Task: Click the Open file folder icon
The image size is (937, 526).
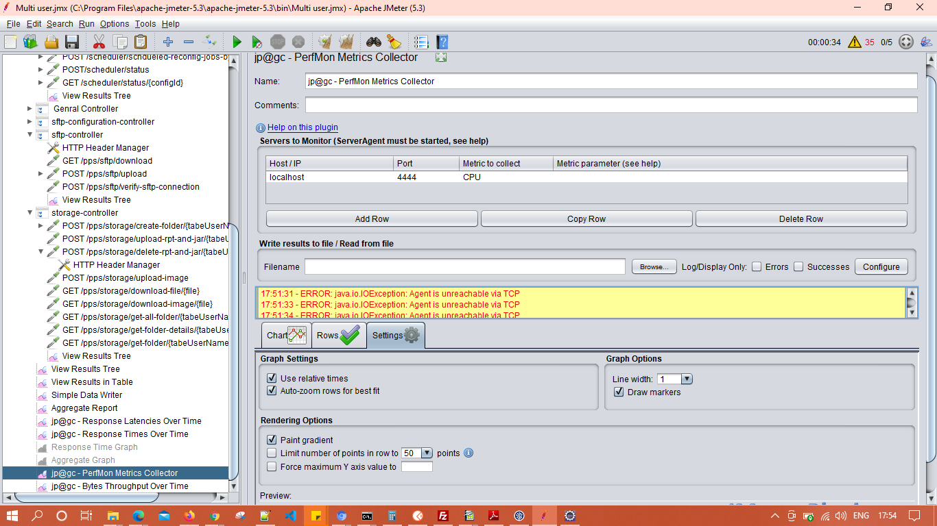Action: (51, 42)
